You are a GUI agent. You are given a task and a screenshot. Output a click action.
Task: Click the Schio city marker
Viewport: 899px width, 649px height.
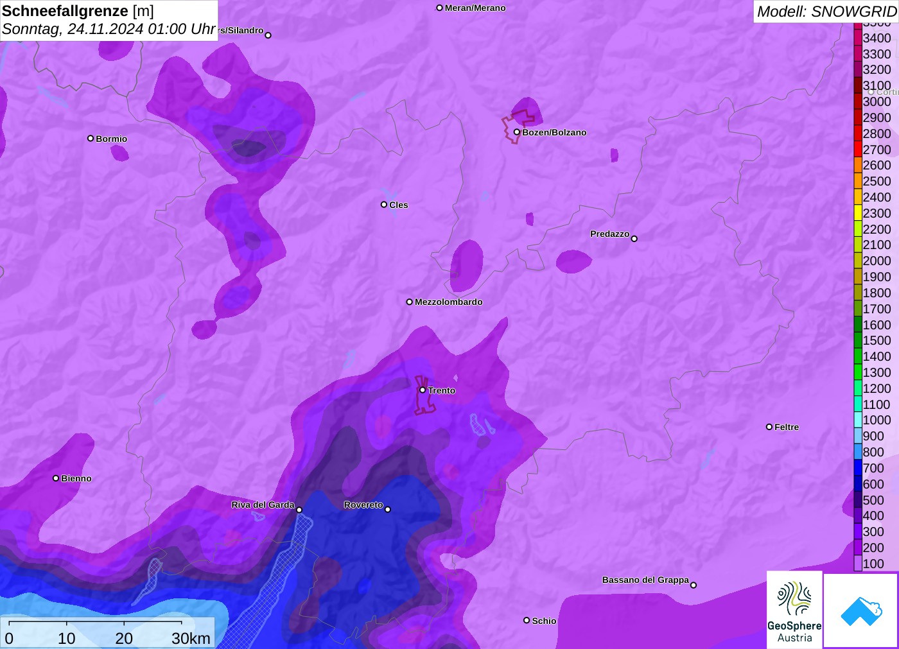527,620
